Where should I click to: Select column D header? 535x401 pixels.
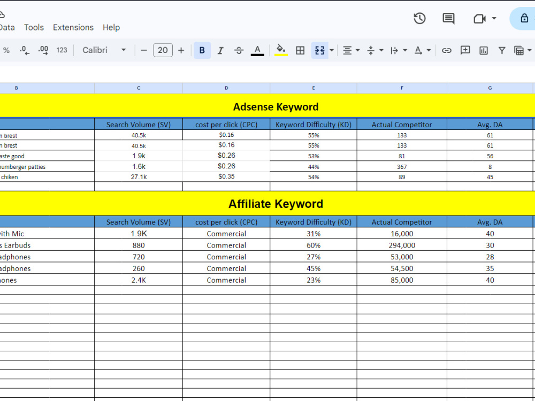click(226, 88)
